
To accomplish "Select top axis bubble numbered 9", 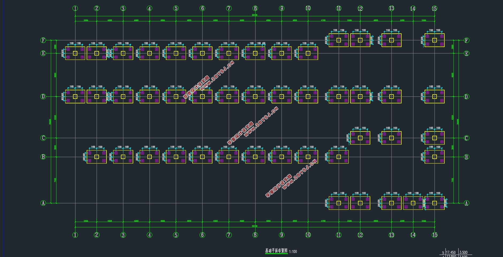I will click(282, 8).
